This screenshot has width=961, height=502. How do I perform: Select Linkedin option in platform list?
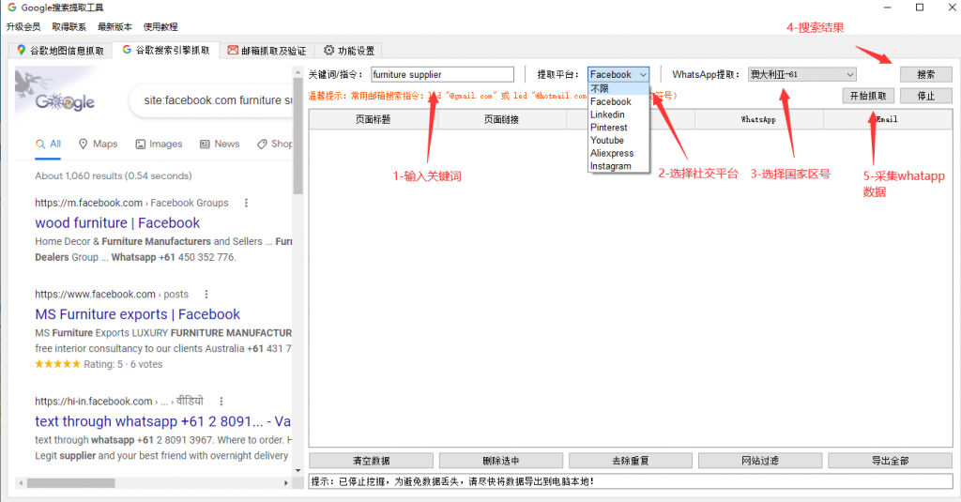[x=618, y=114]
